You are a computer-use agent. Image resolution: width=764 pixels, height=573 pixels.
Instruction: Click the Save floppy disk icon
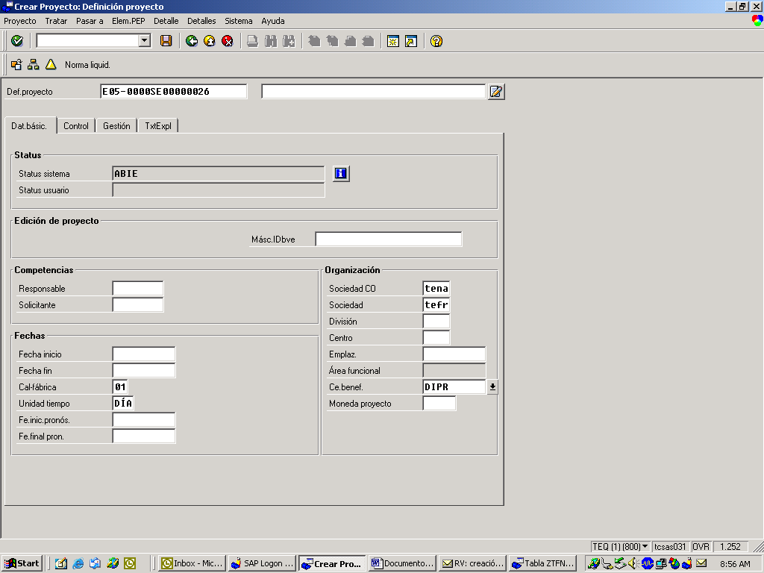tap(166, 41)
